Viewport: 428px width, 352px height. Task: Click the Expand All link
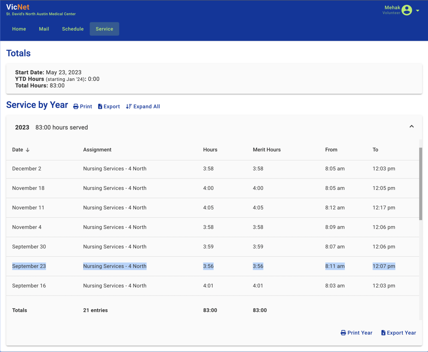click(146, 107)
